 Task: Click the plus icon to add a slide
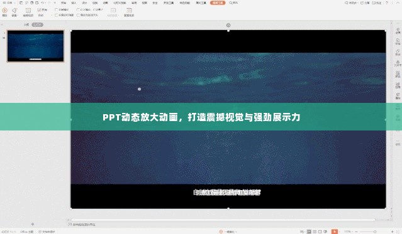point(33,224)
